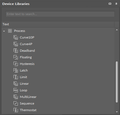Screen dimensions: 120x115
Task: Maximize the Device Libraries panel
Action: tap(110, 4)
